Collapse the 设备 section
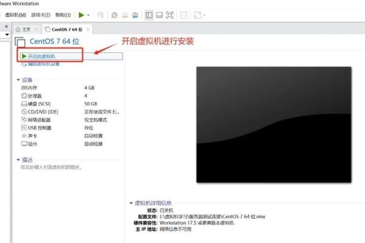Viewport: 365px width, 243px height. point(18,80)
